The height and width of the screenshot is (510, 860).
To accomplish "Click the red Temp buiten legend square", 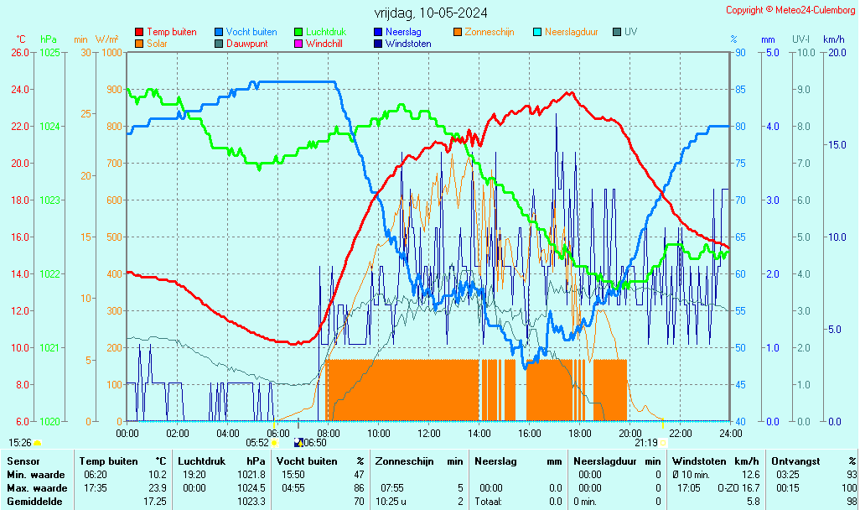I will coord(139,32).
